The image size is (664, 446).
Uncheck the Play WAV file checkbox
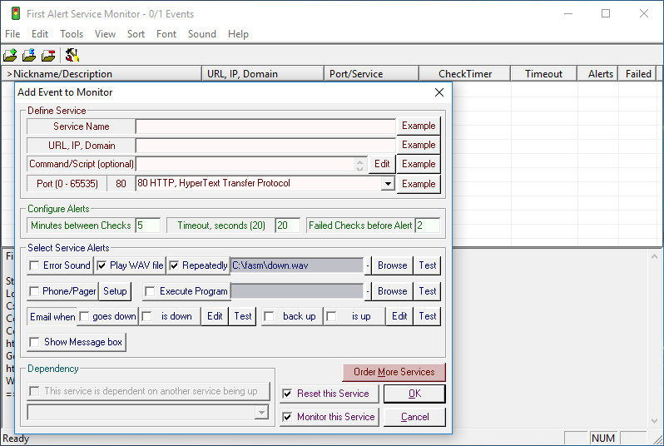pos(102,265)
